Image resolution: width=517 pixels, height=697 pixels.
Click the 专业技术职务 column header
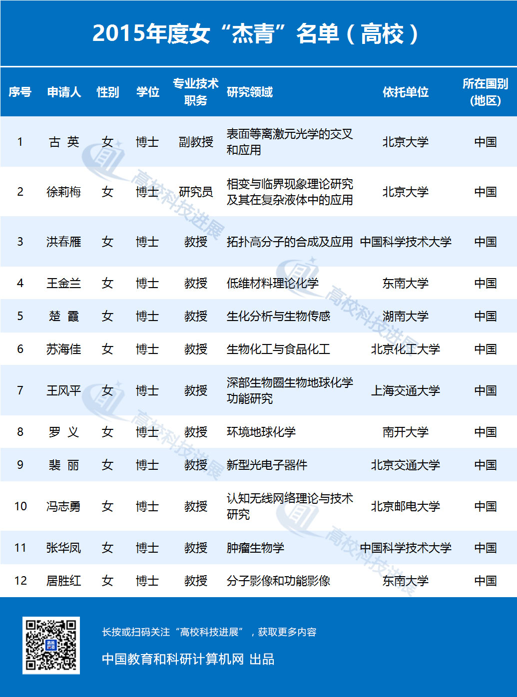(x=195, y=92)
